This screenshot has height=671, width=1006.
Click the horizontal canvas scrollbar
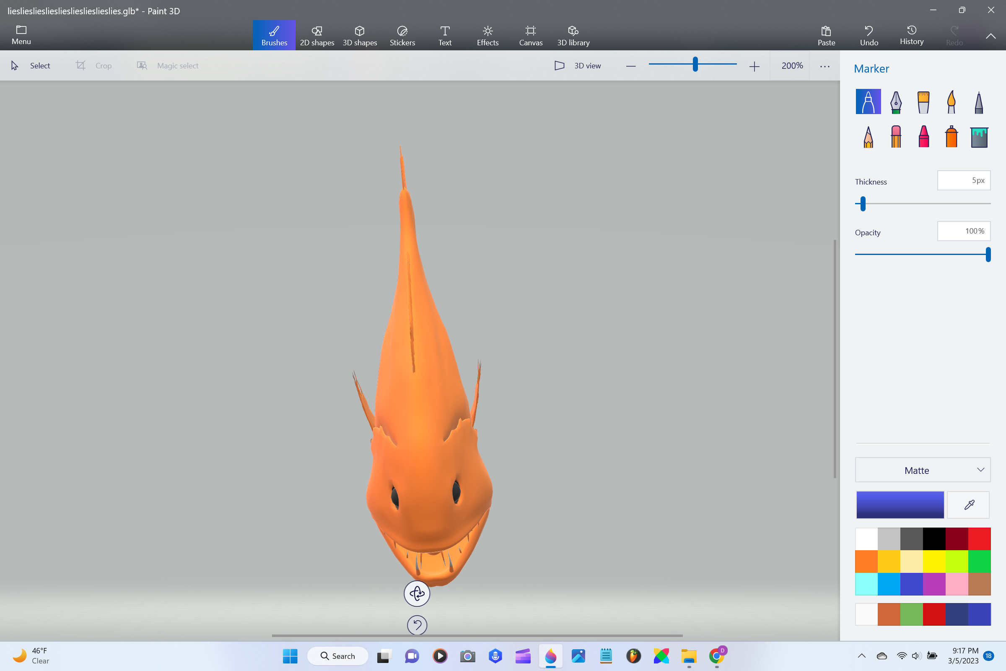point(477,635)
